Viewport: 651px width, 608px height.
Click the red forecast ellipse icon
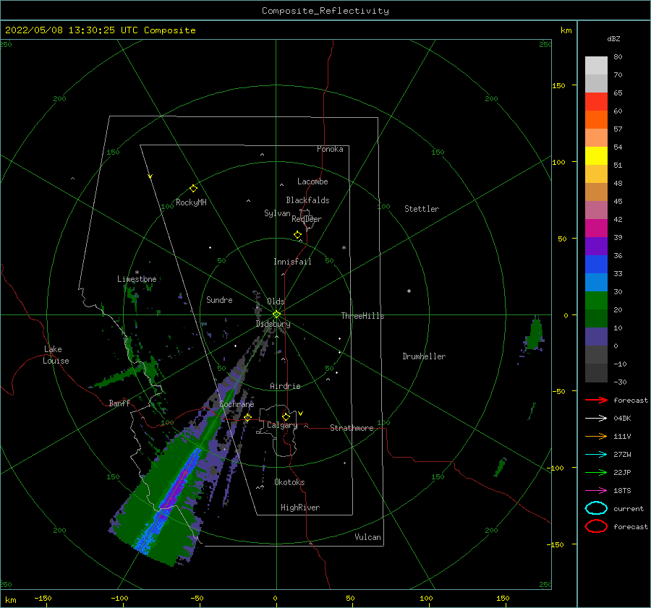[596, 526]
